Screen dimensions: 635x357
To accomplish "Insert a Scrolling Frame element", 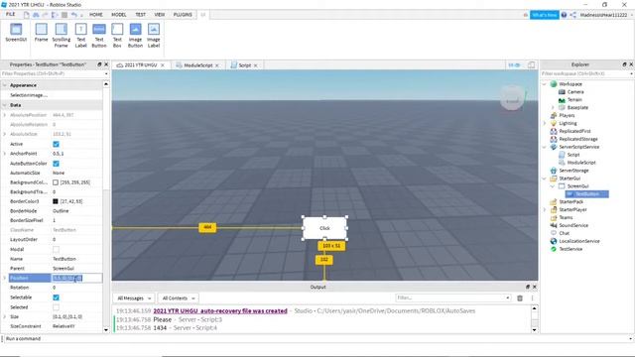I will pyautogui.click(x=62, y=36).
